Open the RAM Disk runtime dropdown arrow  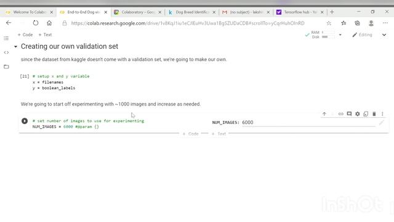pos(340,35)
